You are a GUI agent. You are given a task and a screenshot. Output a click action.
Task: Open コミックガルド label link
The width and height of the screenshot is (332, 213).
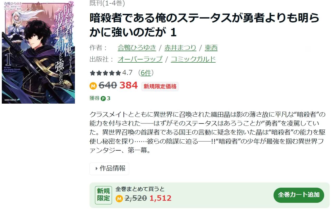[x=193, y=59]
